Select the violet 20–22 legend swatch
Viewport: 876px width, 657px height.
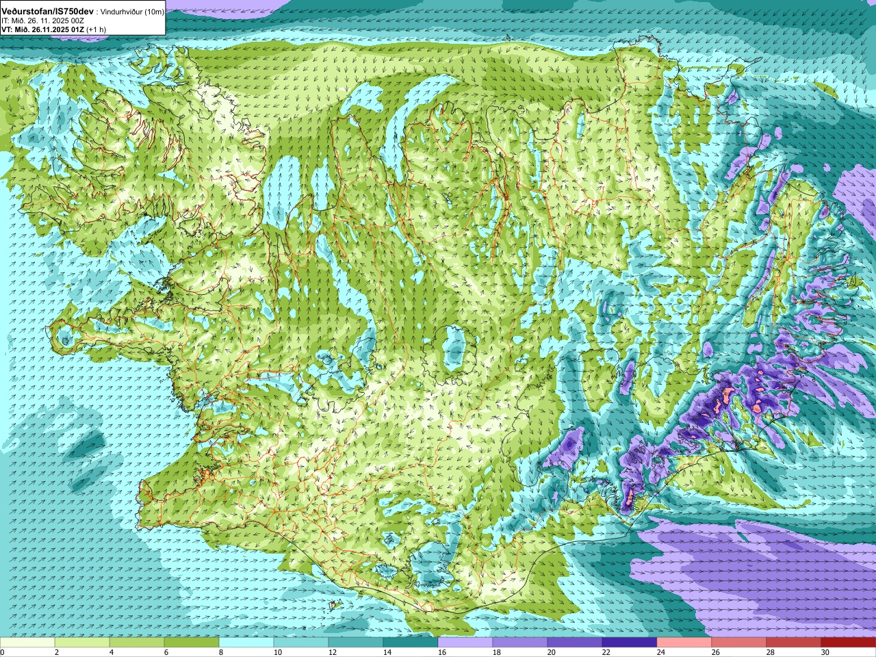pos(575,643)
